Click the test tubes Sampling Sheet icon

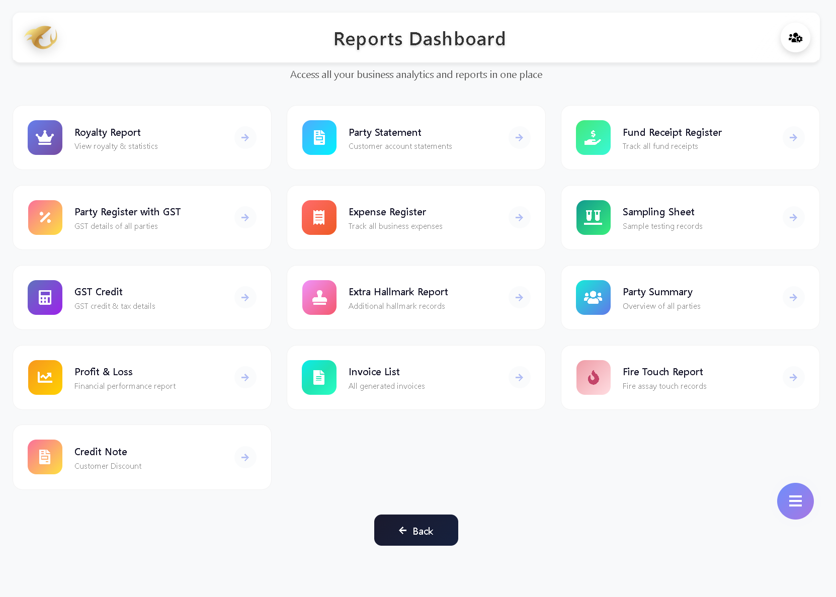pos(593,217)
